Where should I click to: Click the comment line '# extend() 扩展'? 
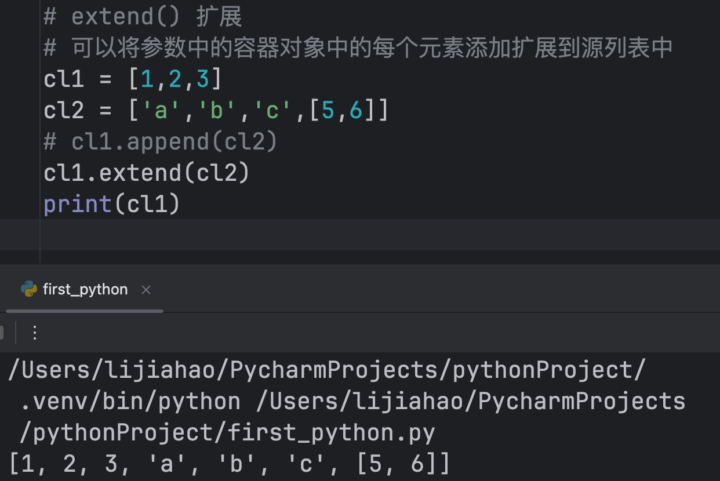click(143, 17)
